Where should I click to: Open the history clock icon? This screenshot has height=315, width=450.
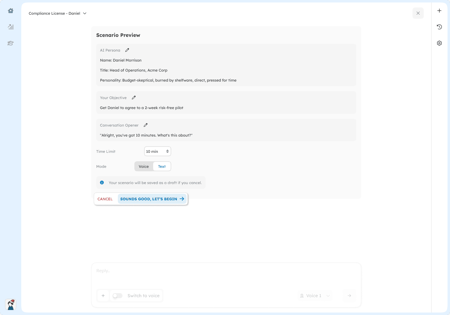439,27
